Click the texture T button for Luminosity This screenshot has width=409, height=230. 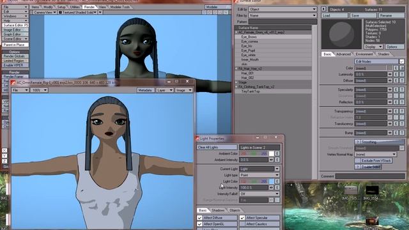[402, 74]
